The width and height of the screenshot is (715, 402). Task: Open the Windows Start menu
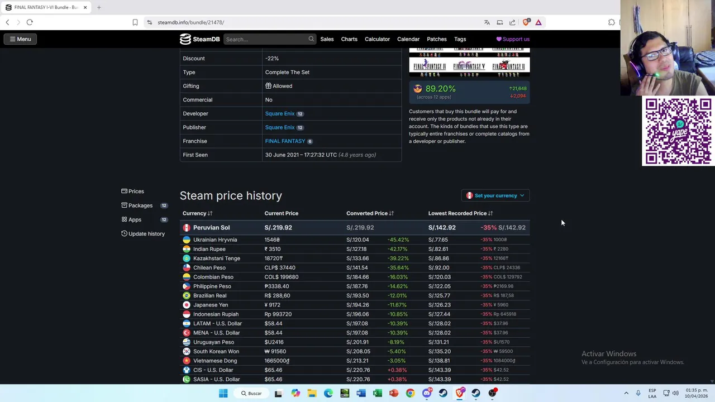[x=223, y=393]
